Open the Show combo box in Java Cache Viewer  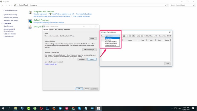pos(112,36)
